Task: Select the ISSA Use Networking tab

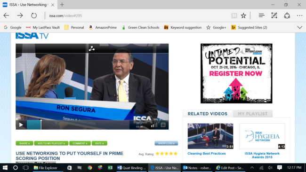Action: (x=29, y=5)
